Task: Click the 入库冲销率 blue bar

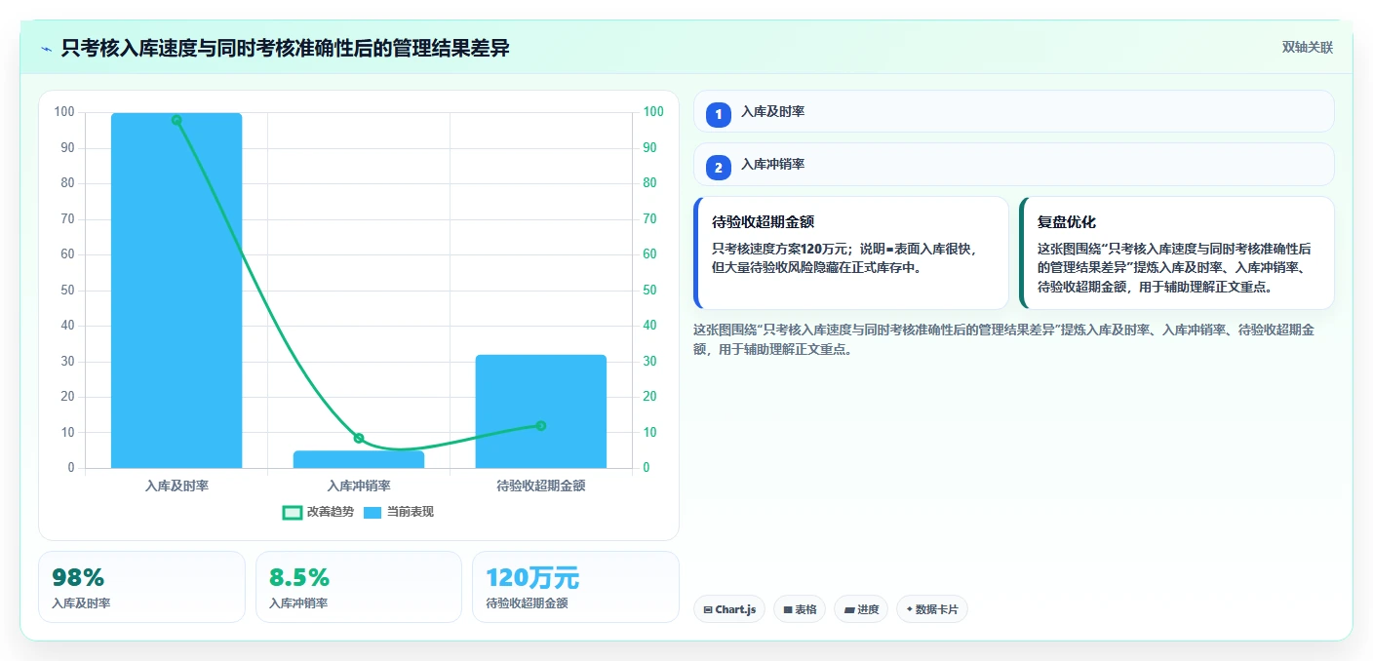Action: tap(359, 459)
